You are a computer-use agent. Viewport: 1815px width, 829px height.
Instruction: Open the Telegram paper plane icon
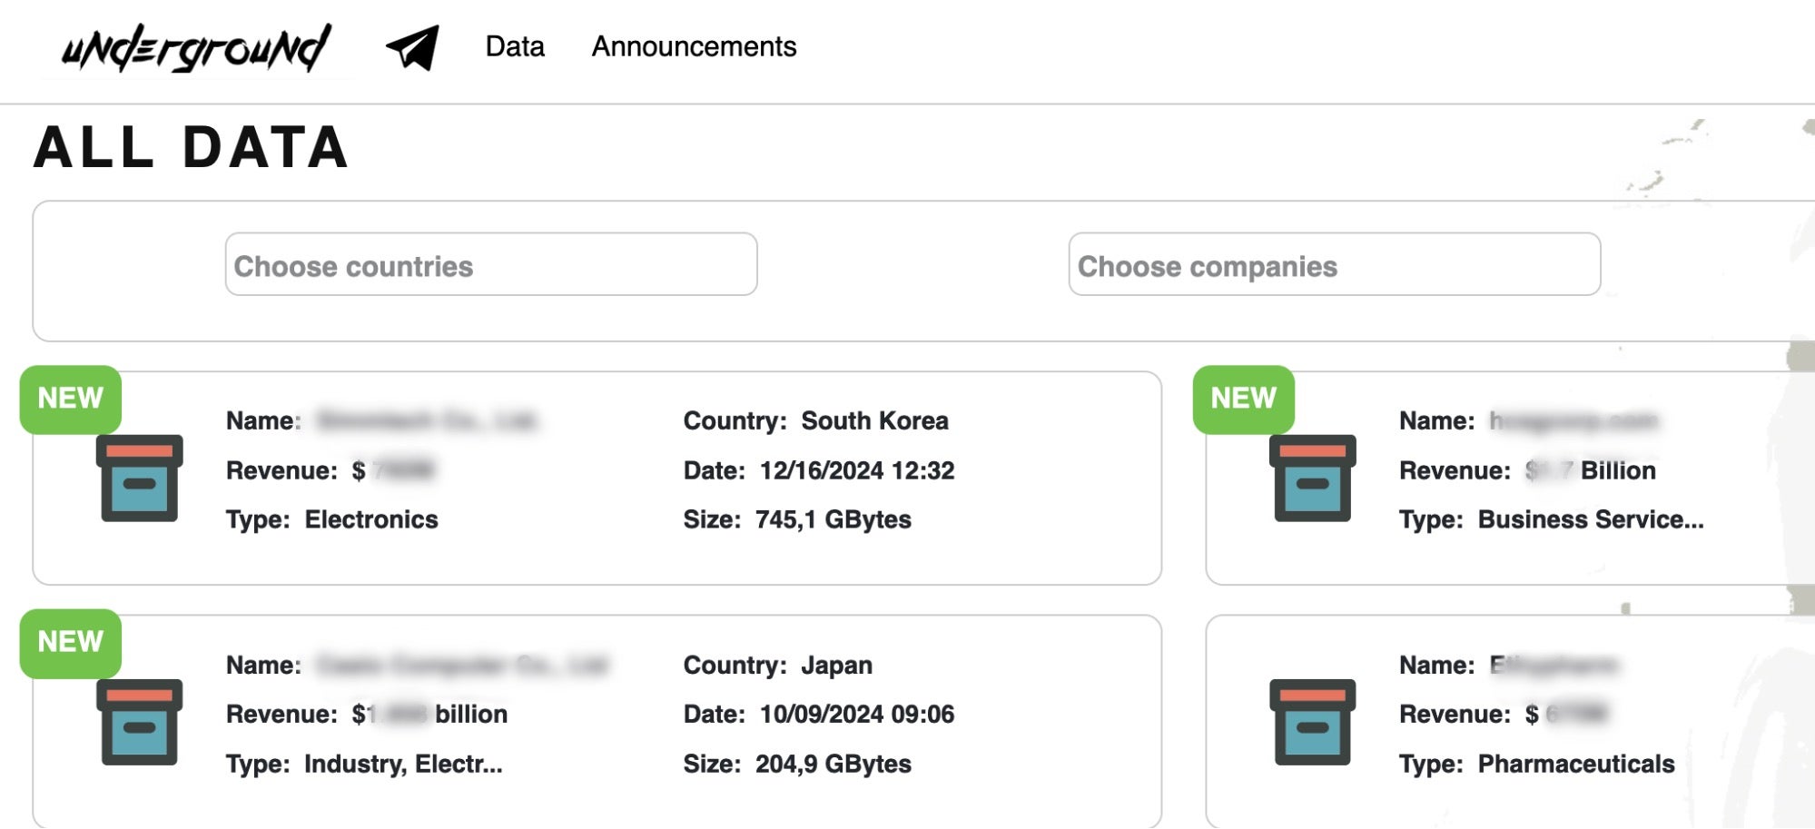[x=413, y=47]
